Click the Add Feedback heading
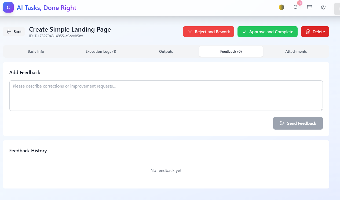This screenshot has width=340, height=200. coord(25,73)
